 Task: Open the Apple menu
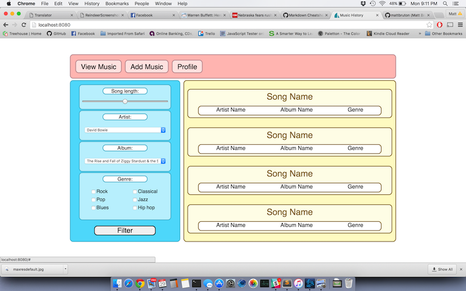coord(9,3)
